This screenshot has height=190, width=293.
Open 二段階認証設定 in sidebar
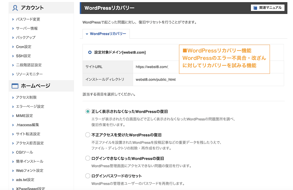point(29,65)
